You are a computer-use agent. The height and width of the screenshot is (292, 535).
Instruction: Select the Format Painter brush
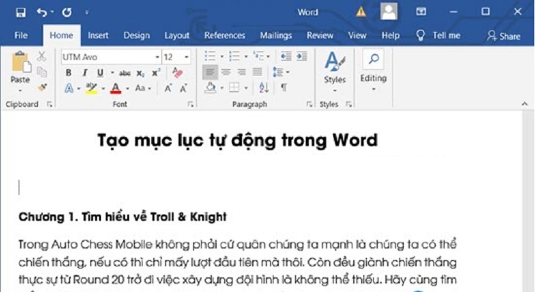point(42,88)
